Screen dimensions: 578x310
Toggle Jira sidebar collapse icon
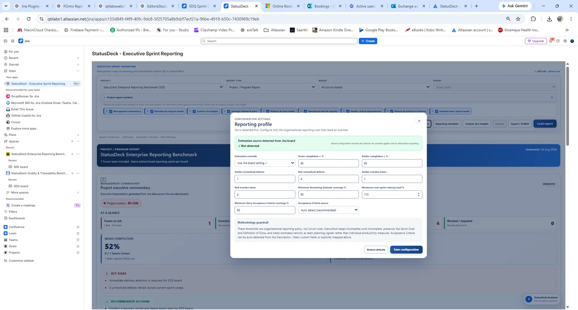[5, 41]
